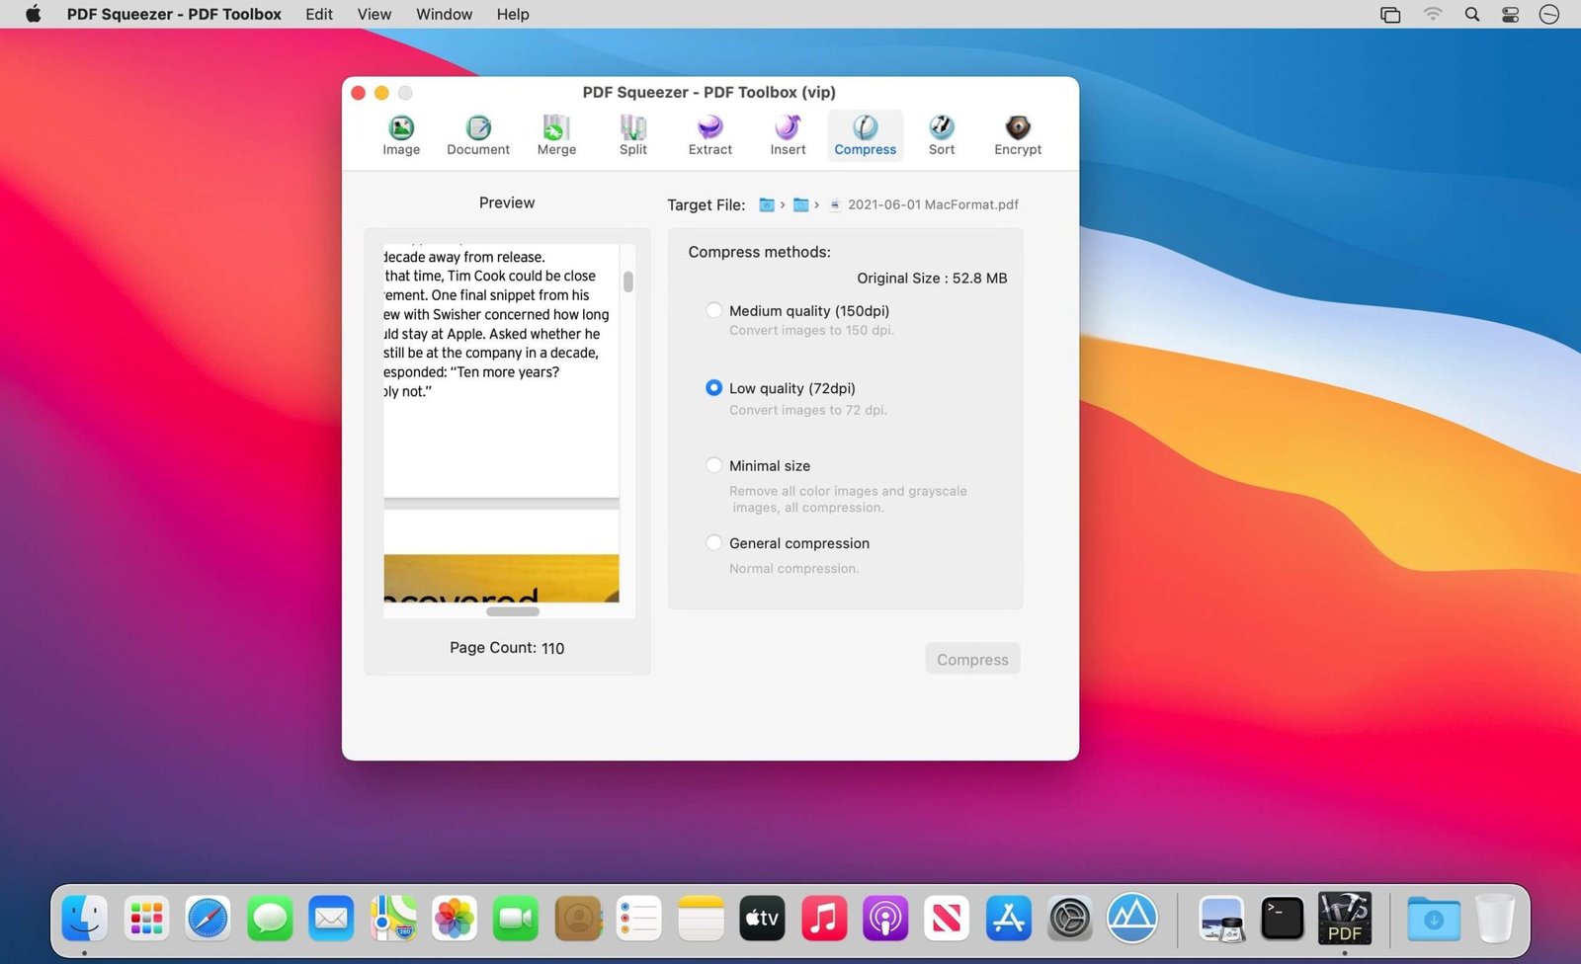The height and width of the screenshot is (964, 1581).
Task: Expand the second folder in the Target File path
Action: [802, 204]
